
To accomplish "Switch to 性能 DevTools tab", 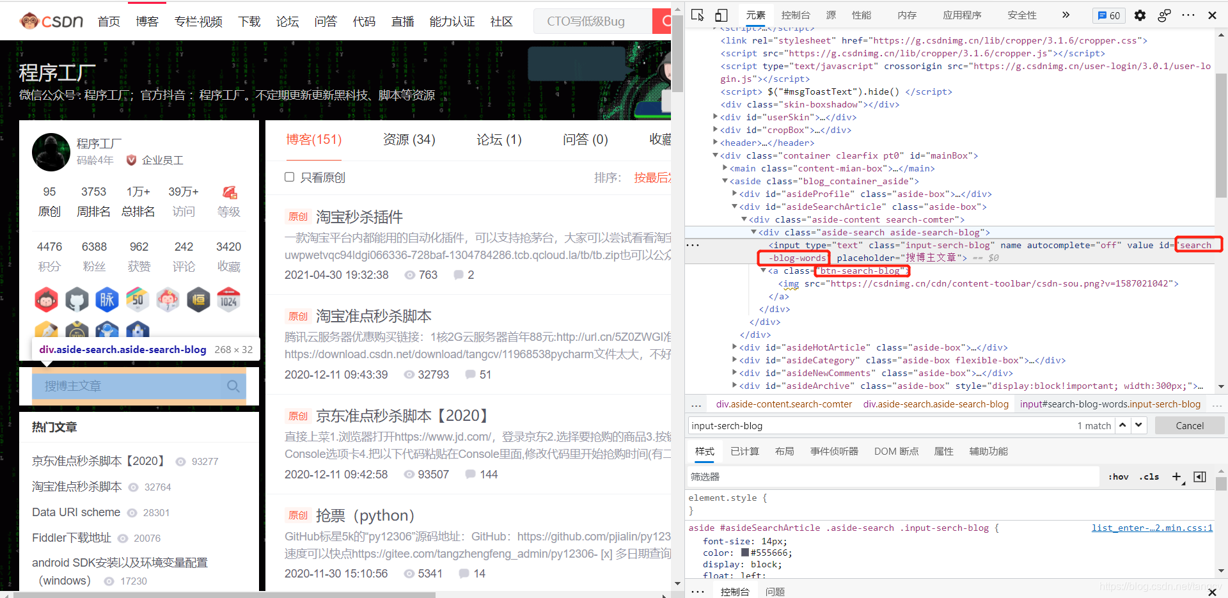I will click(862, 15).
